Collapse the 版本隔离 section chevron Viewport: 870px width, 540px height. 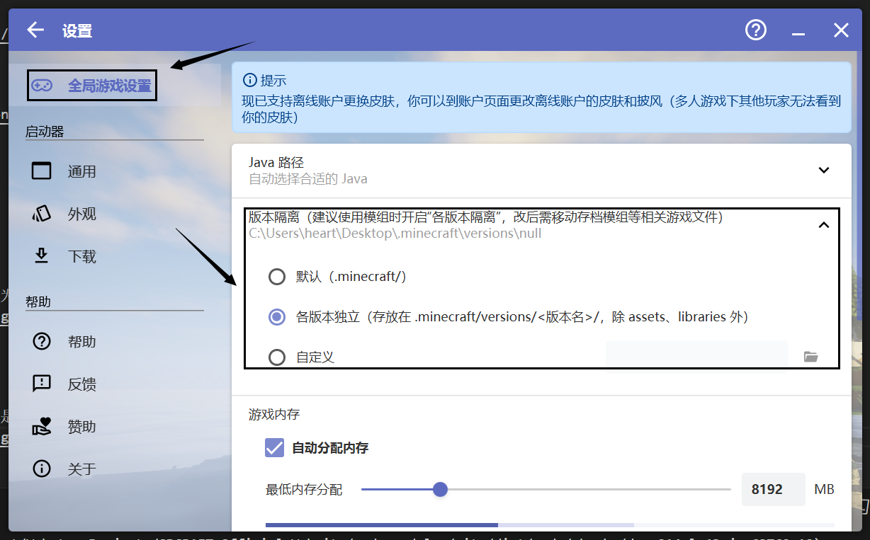pyautogui.click(x=823, y=225)
